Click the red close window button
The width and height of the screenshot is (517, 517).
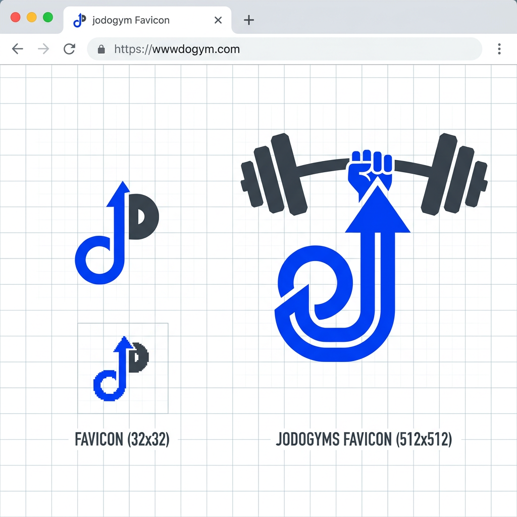click(16, 17)
